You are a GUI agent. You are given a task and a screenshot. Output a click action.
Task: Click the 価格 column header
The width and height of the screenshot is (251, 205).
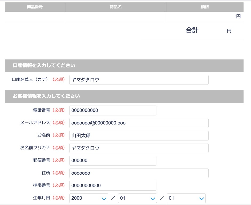pos(205,7)
